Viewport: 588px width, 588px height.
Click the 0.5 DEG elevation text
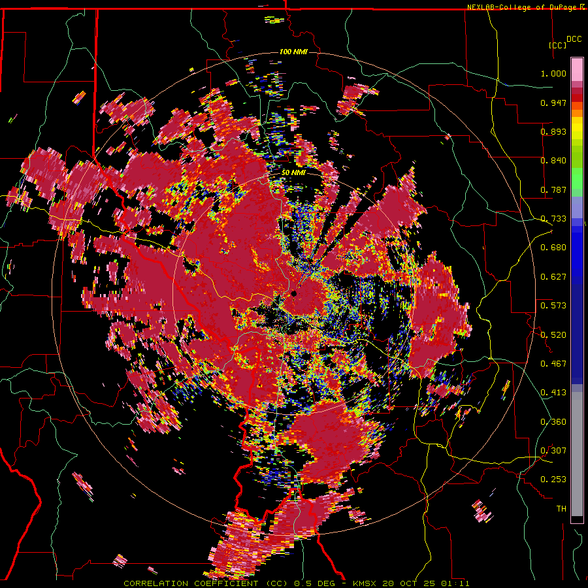click(314, 583)
